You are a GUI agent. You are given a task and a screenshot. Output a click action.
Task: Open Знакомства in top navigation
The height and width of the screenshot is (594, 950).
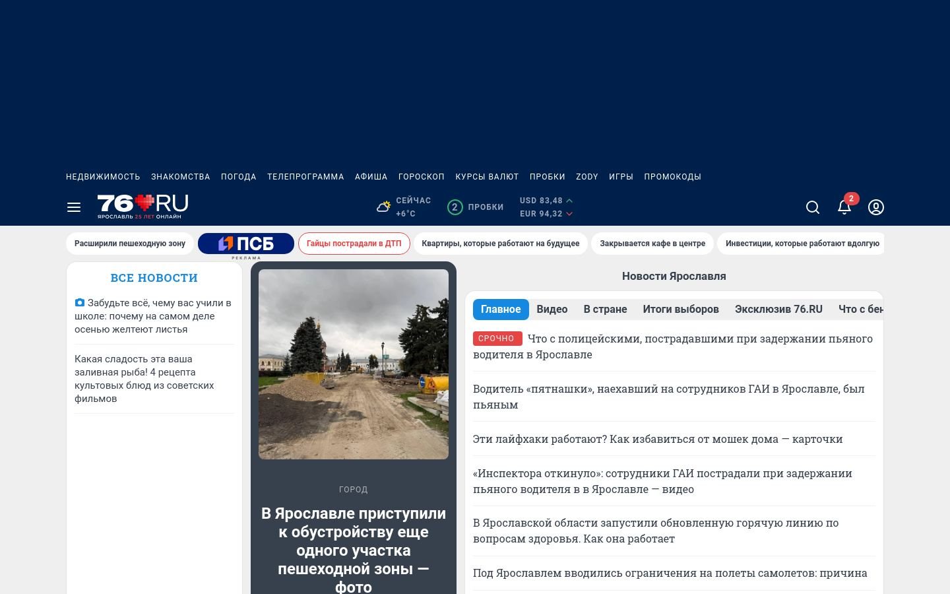pyautogui.click(x=181, y=177)
